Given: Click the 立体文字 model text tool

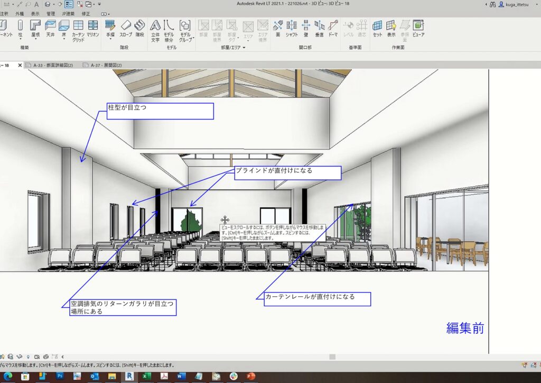Looking at the screenshot, I should pyautogui.click(x=155, y=29).
